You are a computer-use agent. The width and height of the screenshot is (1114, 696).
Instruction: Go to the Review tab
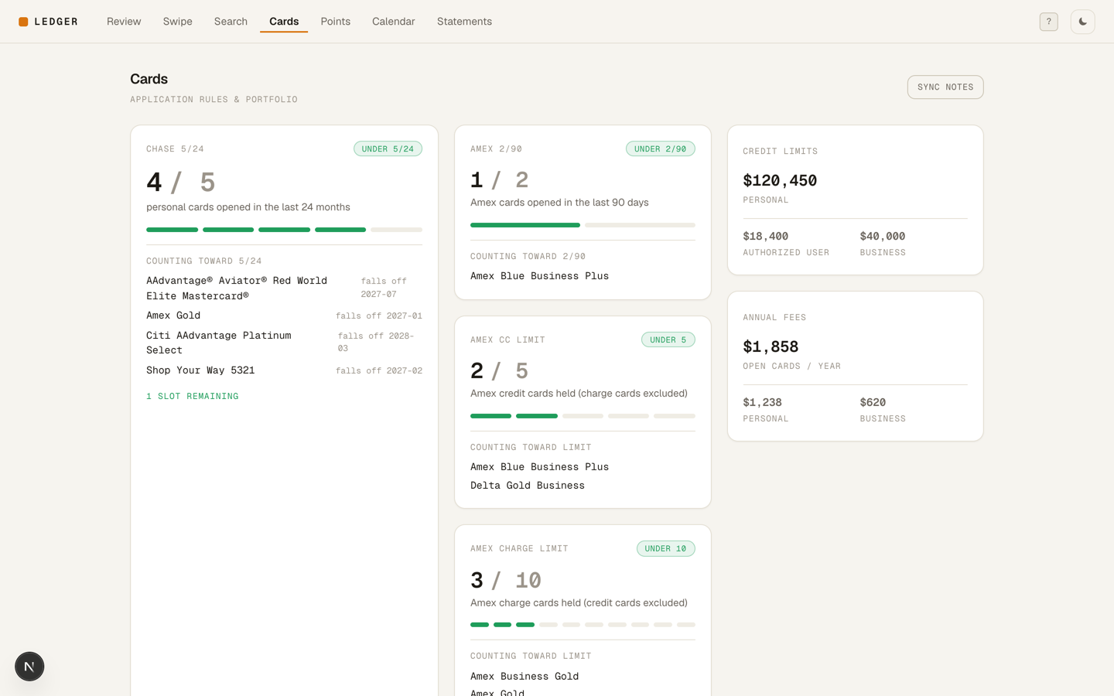coord(124,22)
